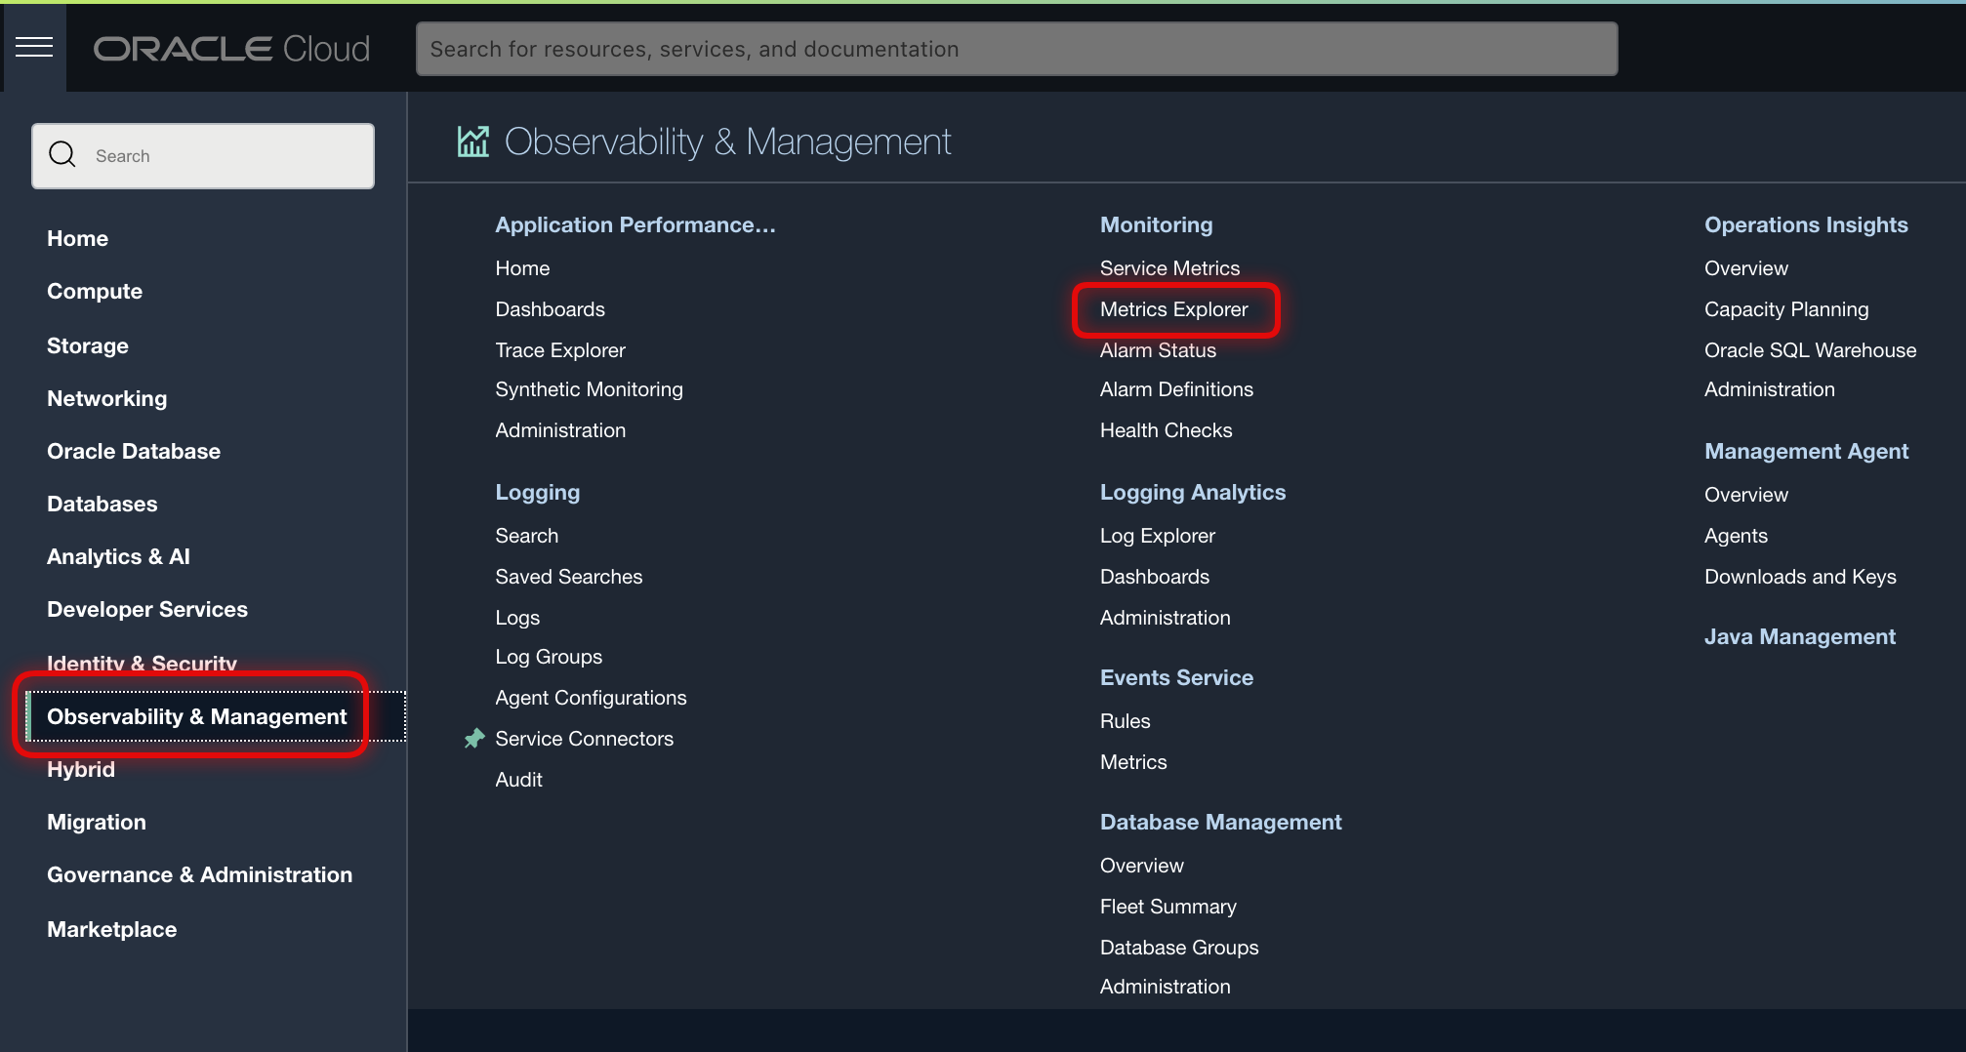Open Synthetic Monitoring link
The width and height of the screenshot is (1966, 1052).
pos(589,388)
